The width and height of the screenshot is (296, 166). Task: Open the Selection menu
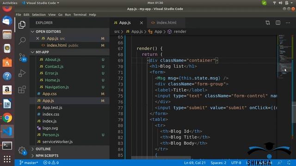(39, 15)
